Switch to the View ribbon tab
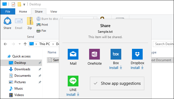The image size is (174, 99). tap(54, 12)
